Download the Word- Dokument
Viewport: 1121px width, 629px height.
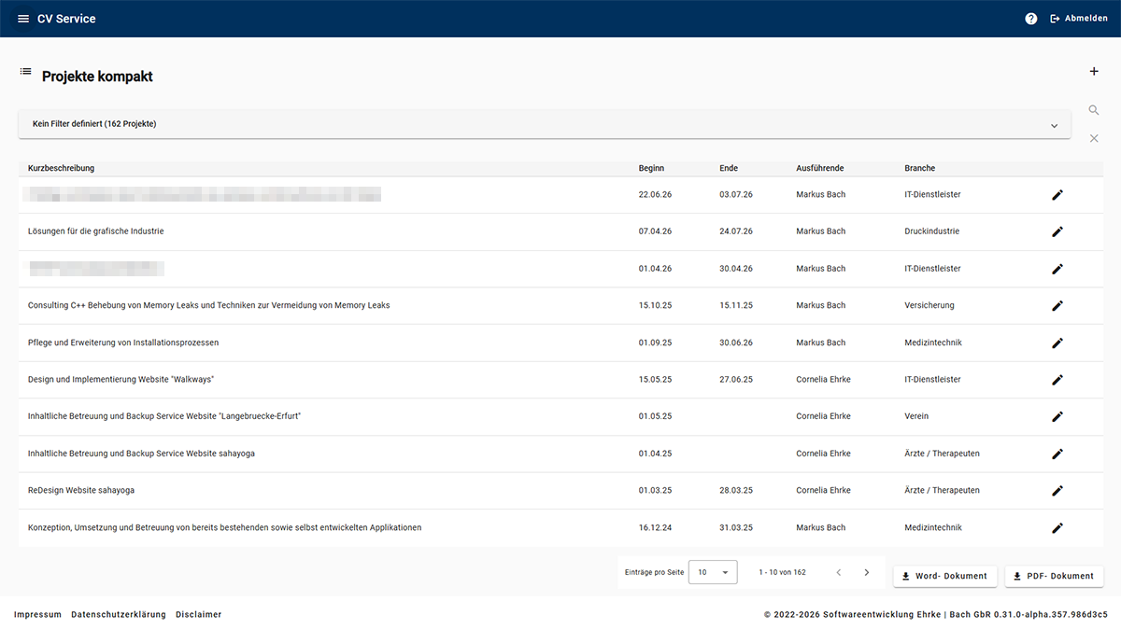click(945, 576)
